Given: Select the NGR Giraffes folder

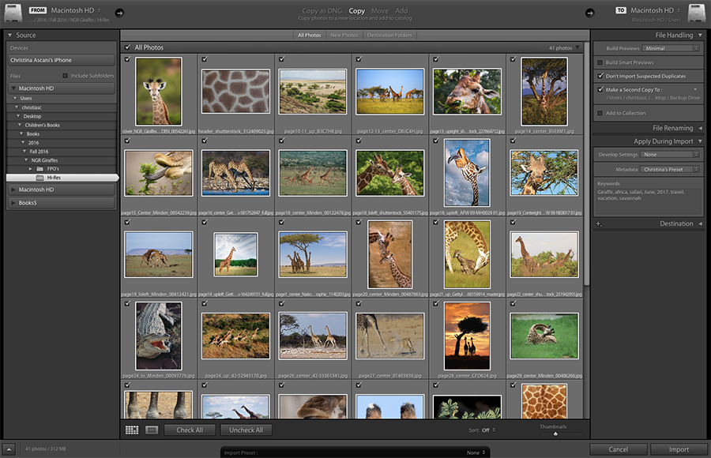Looking at the screenshot, I should (44, 160).
